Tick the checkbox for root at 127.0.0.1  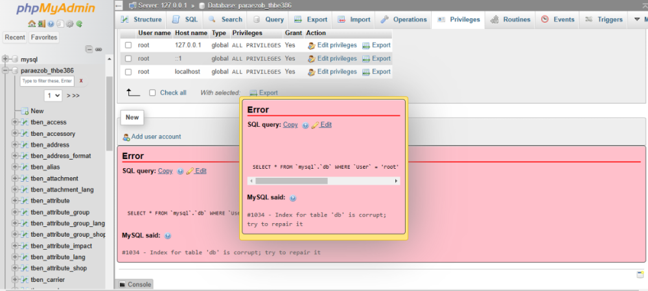[128, 45]
